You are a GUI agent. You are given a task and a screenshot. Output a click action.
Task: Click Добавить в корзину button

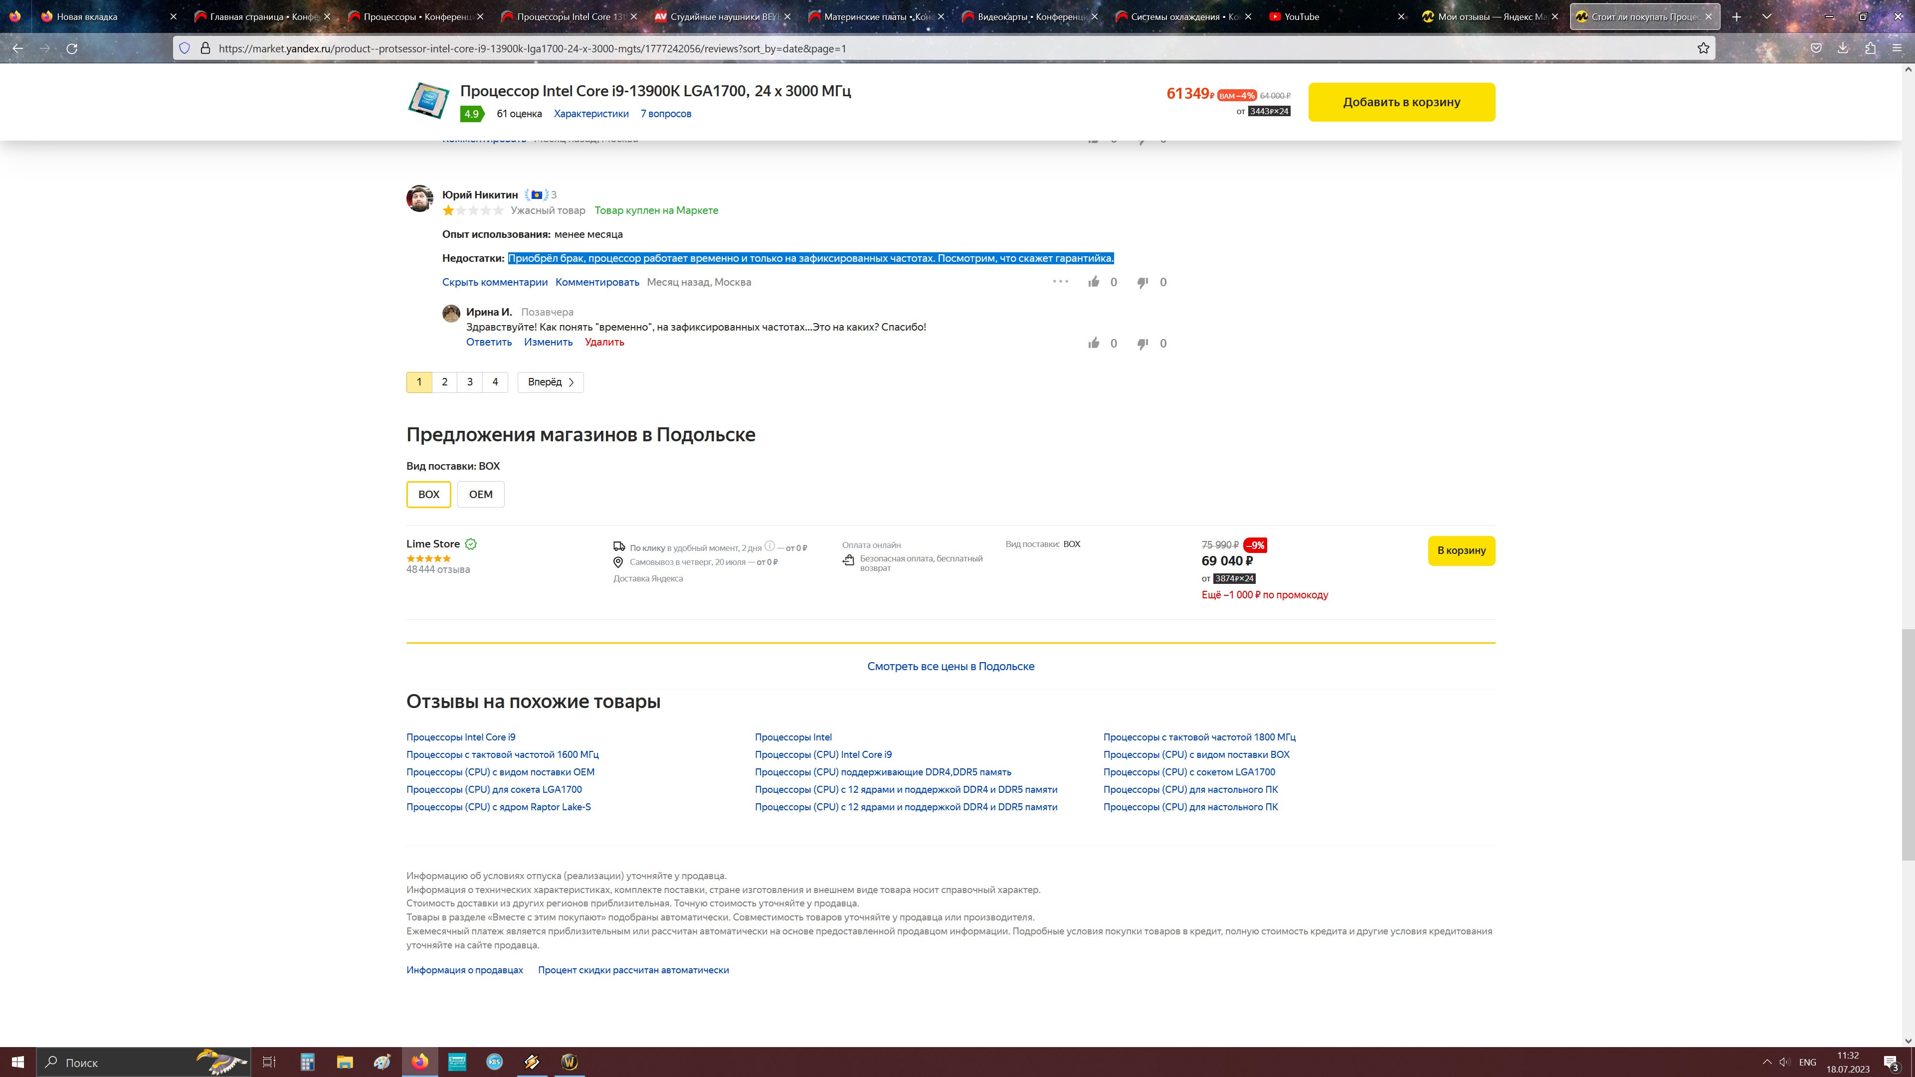1401,102
